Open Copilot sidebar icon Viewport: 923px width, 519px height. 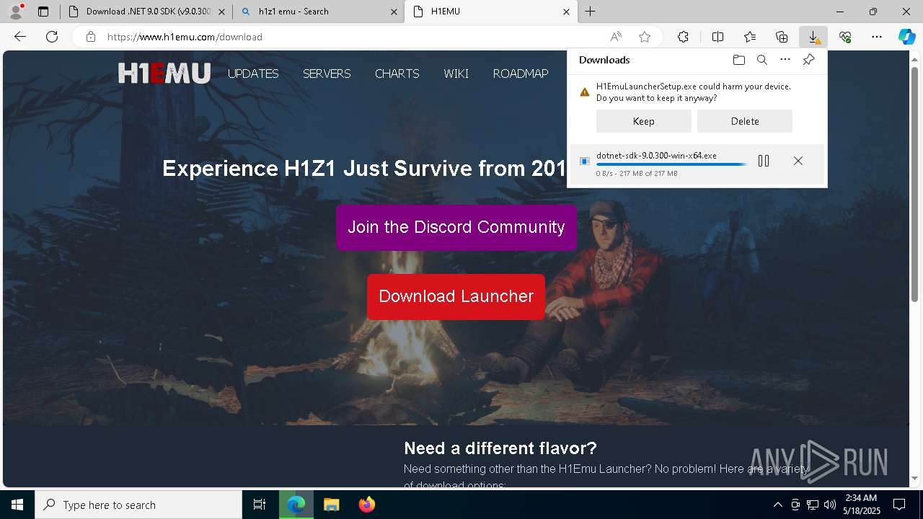click(x=907, y=37)
